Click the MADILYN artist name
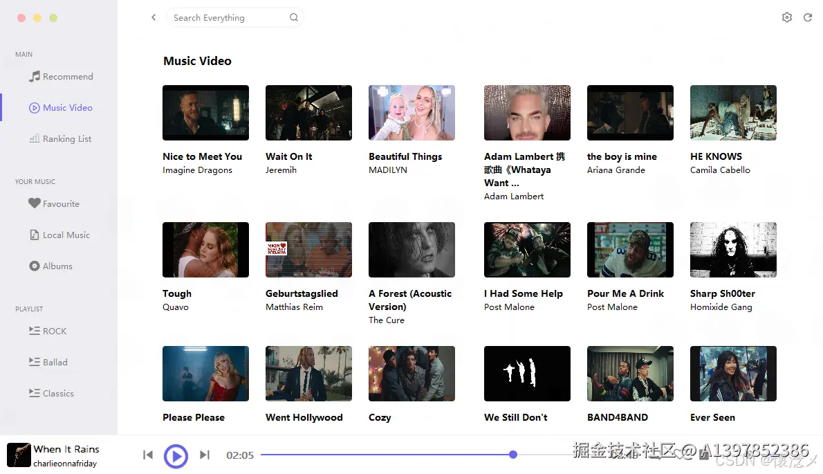 (388, 170)
